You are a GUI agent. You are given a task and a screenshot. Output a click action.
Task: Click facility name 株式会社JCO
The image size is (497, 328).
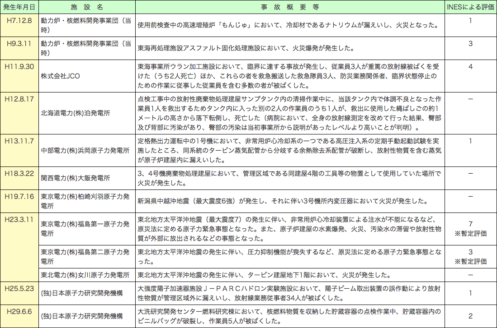pos(60,76)
